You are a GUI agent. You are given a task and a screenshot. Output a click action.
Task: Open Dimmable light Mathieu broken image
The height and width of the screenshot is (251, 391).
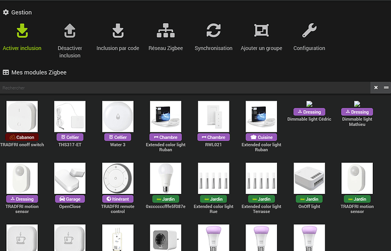point(357,103)
